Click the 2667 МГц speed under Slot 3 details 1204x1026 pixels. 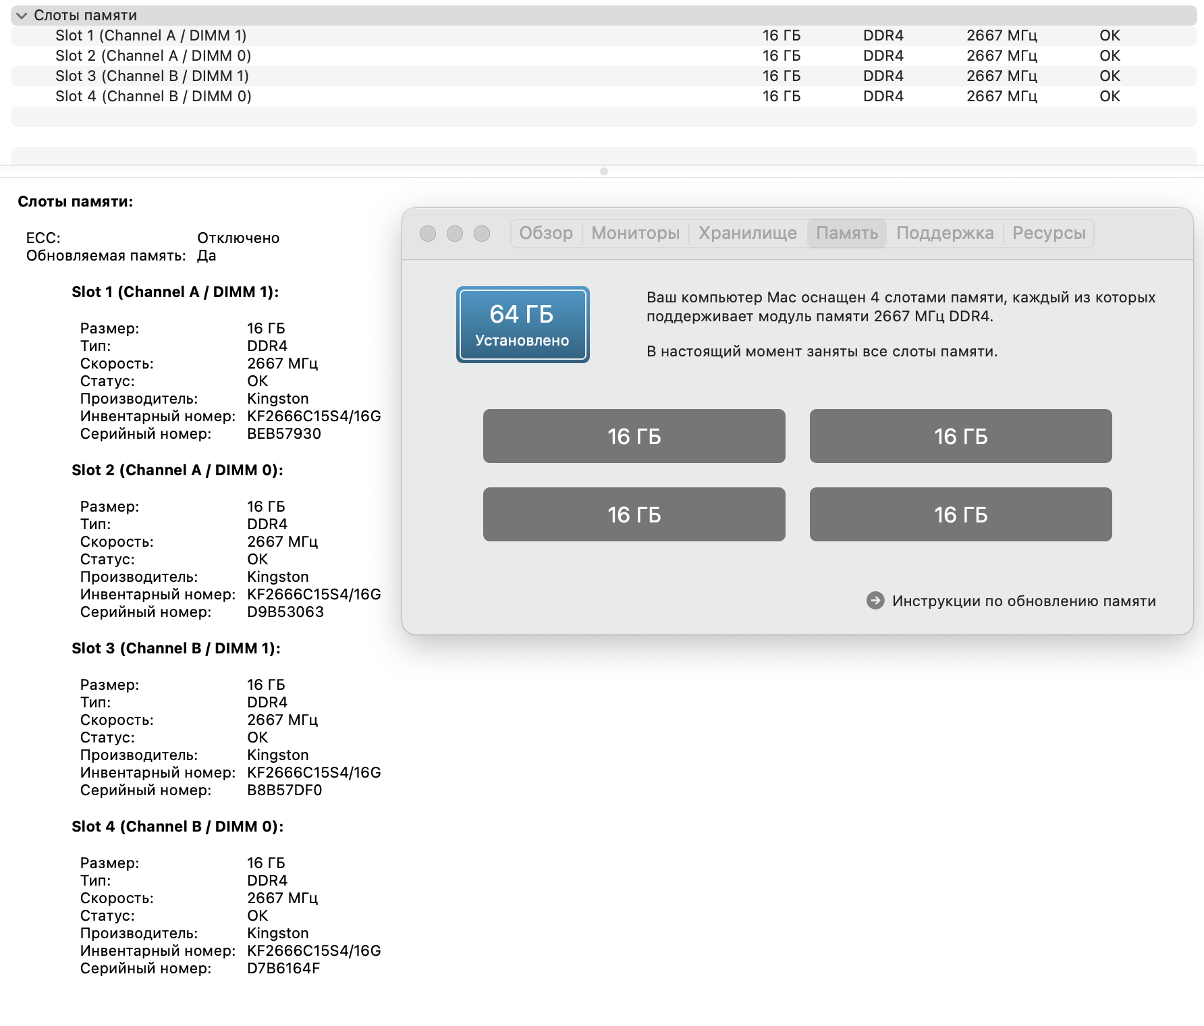pos(282,720)
